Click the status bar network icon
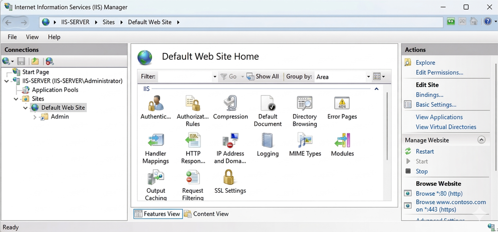 click(491, 227)
